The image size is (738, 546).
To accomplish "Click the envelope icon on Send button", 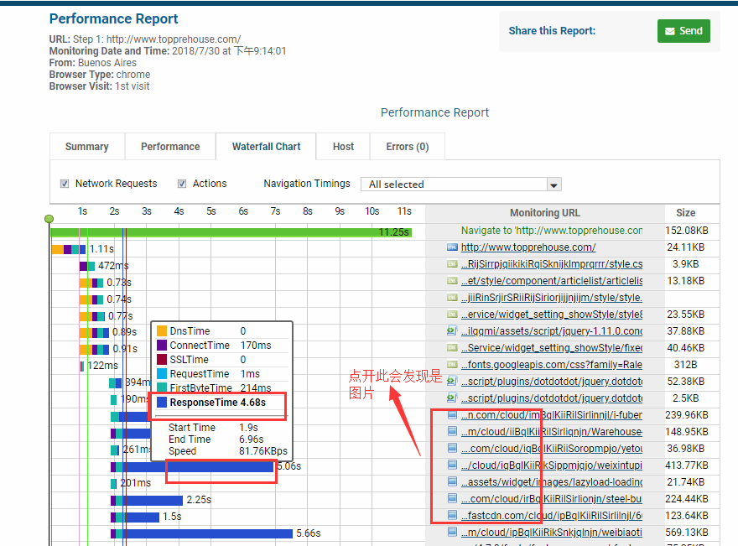I will [669, 31].
